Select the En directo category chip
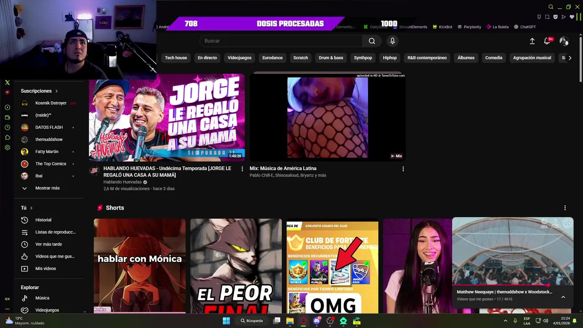Screen dimensions: 583x328 click(207, 58)
